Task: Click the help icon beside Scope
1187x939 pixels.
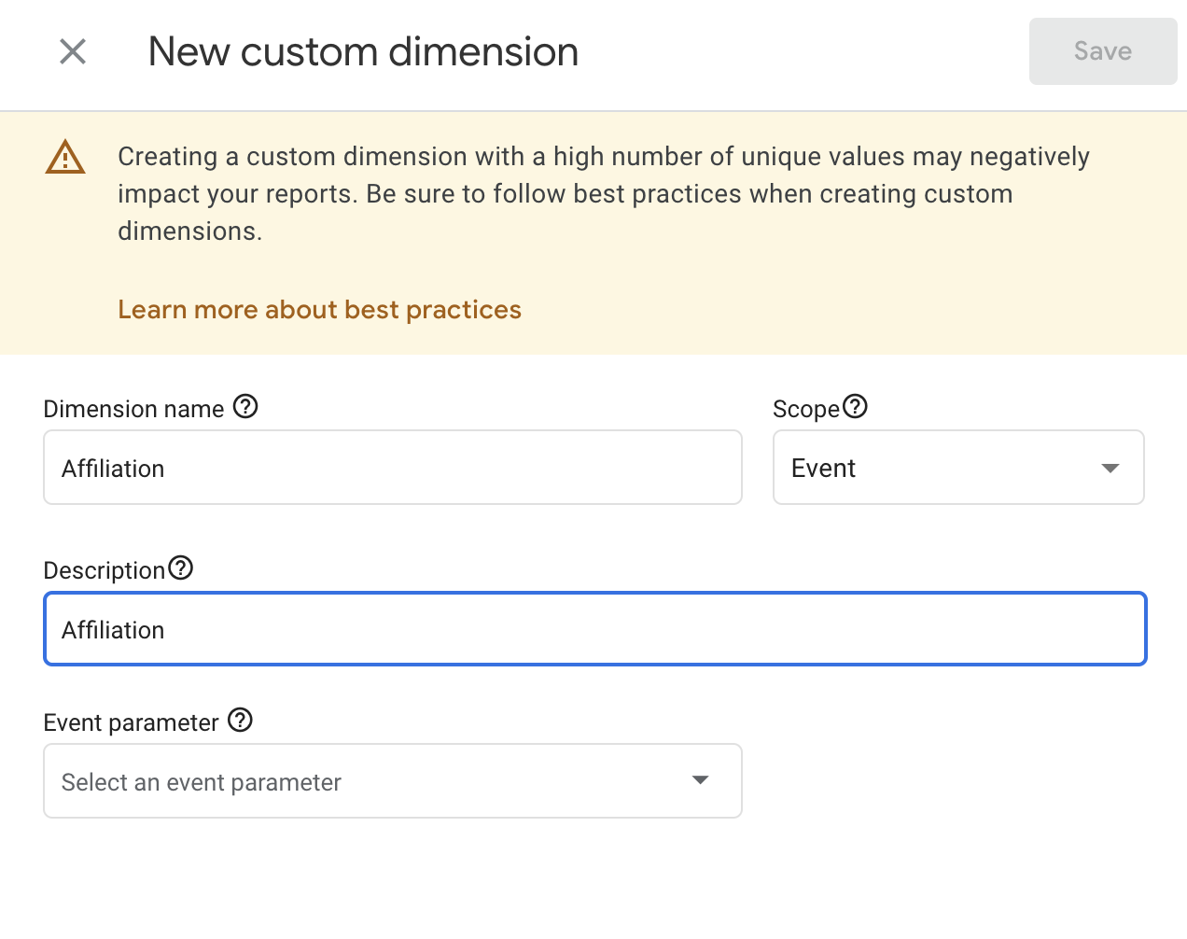Action: [855, 407]
